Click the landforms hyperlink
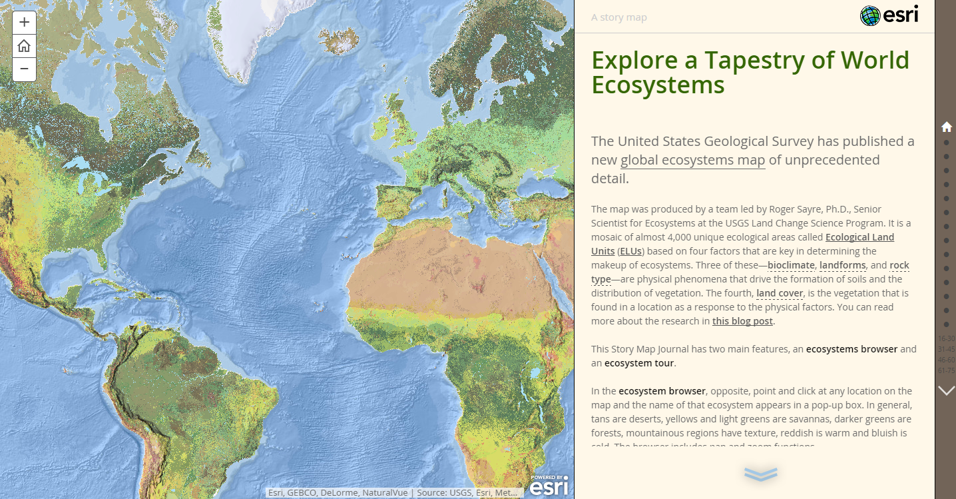Image resolution: width=956 pixels, height=499 pixels. (842, 265)
